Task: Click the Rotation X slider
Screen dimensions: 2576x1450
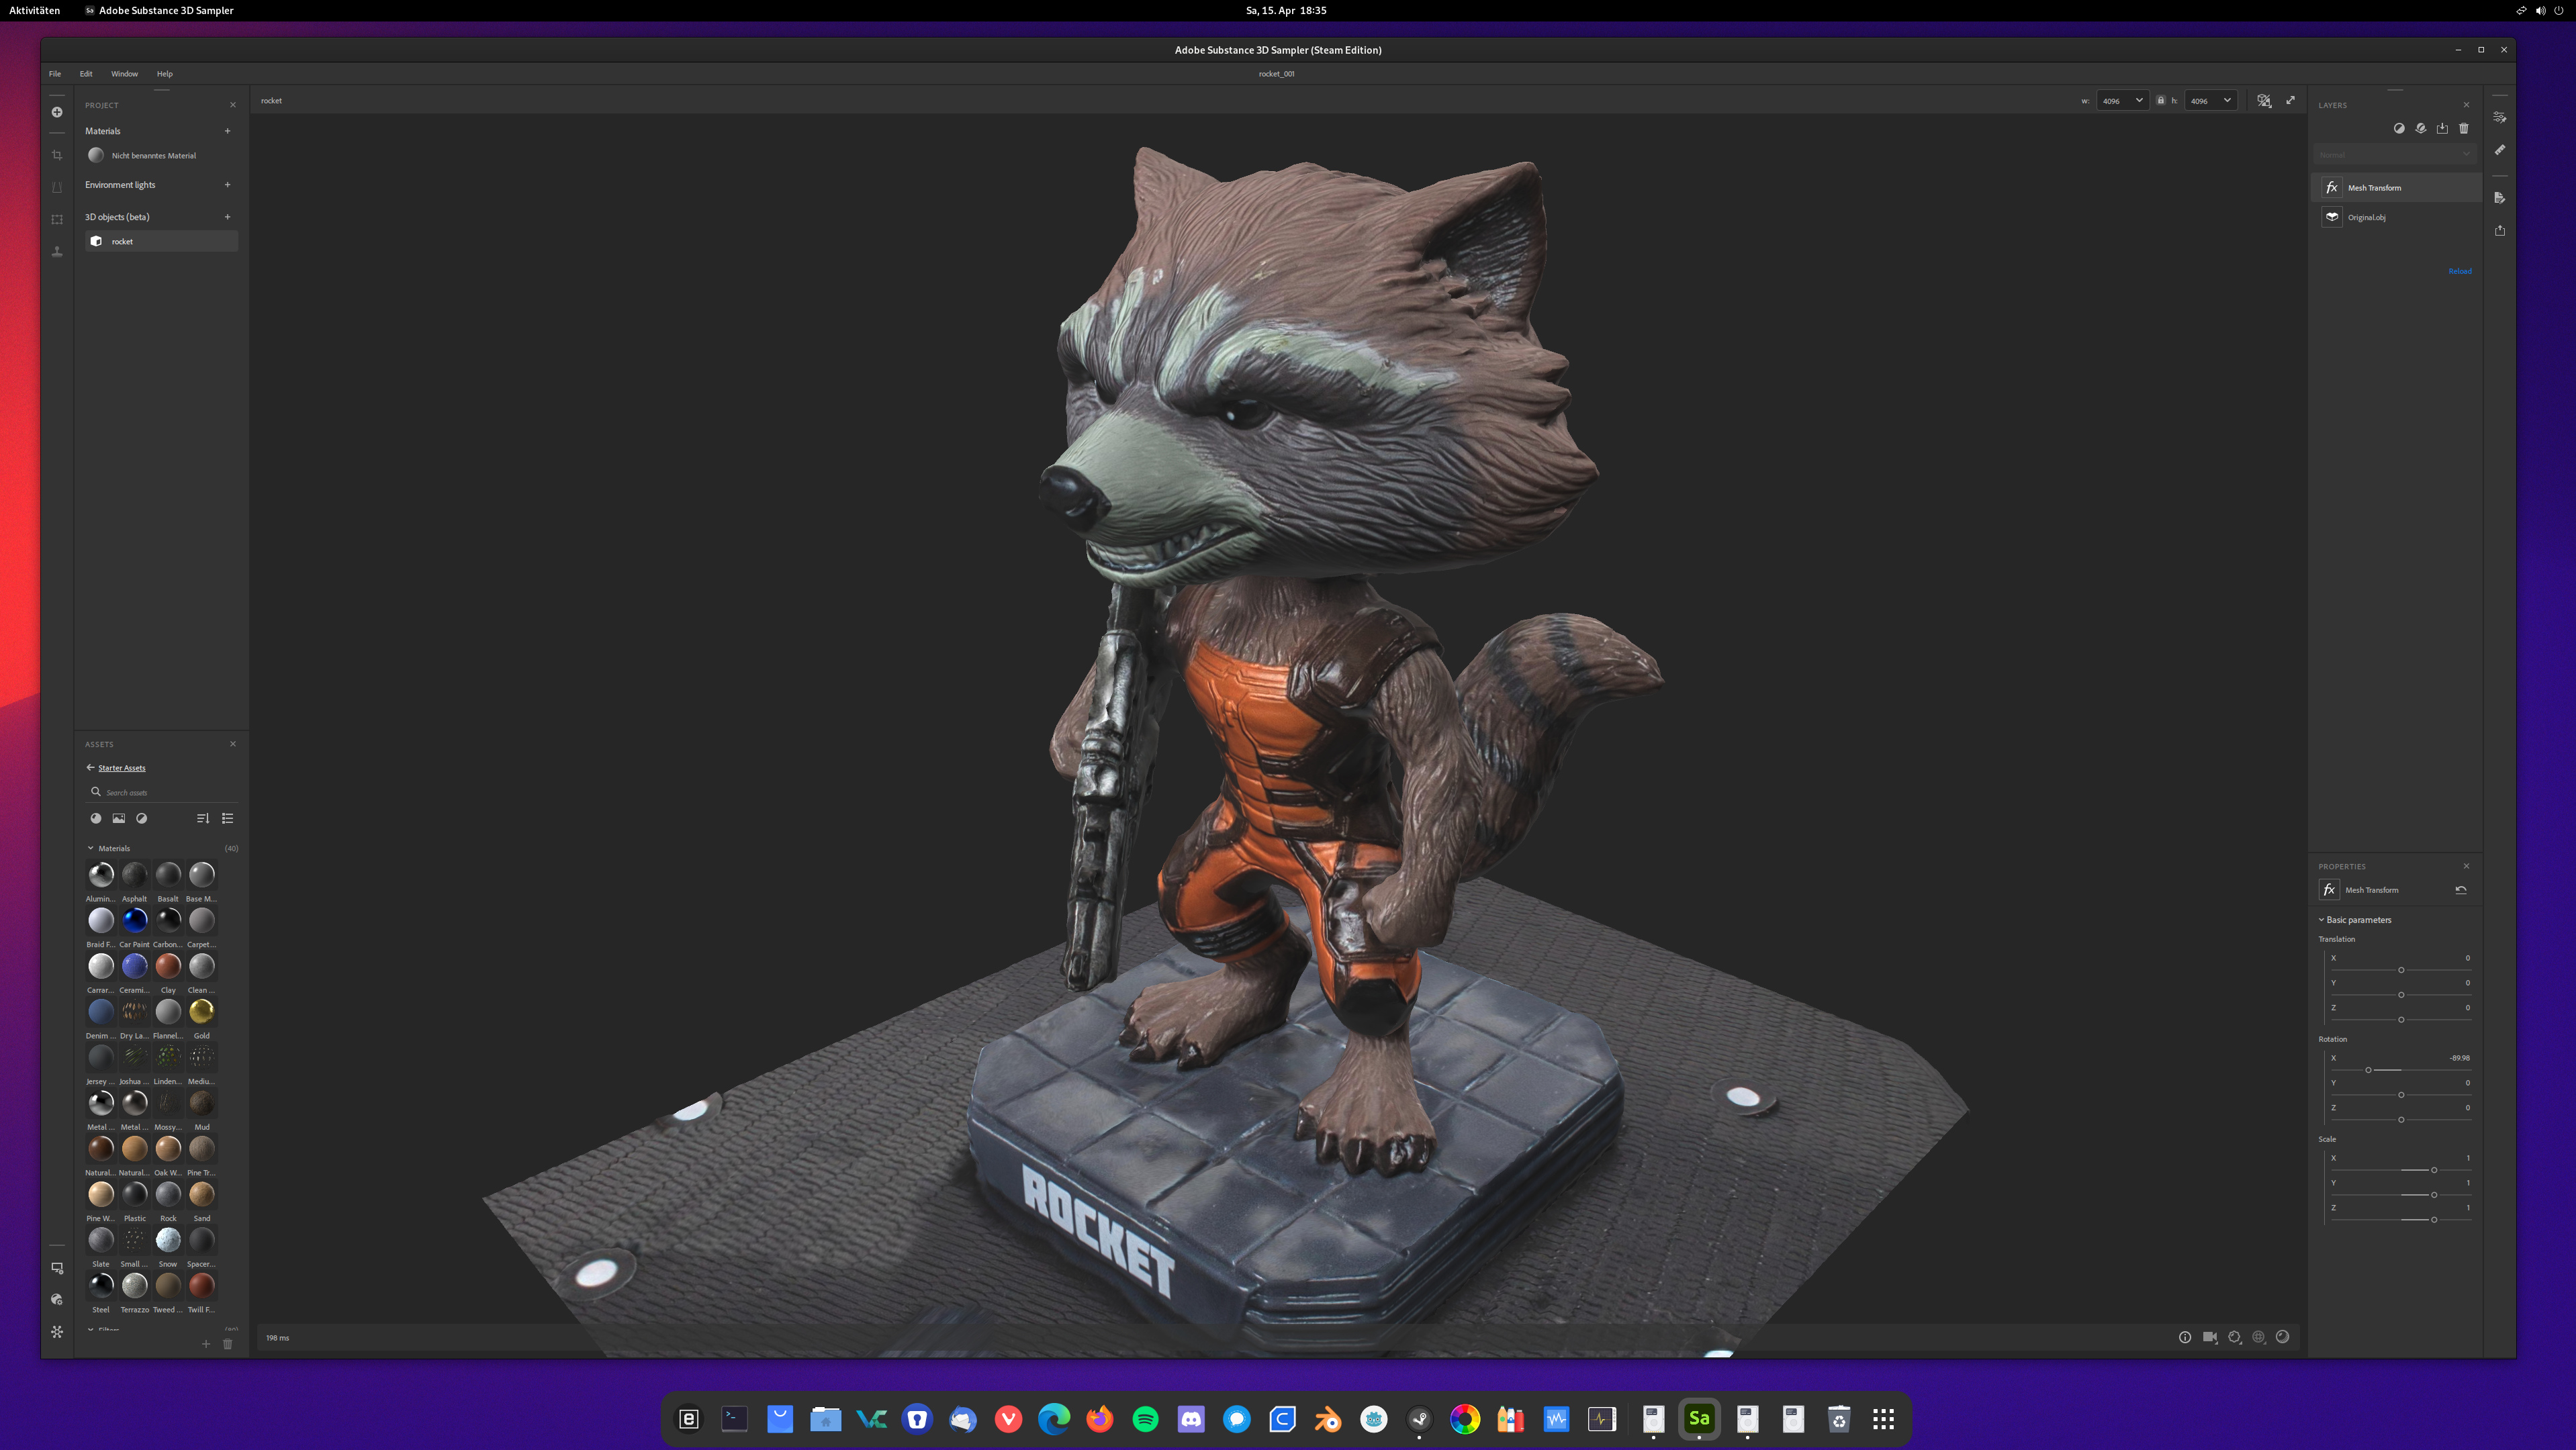Action: 2368,1070
